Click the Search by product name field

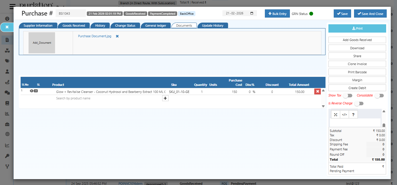[74, 98]
